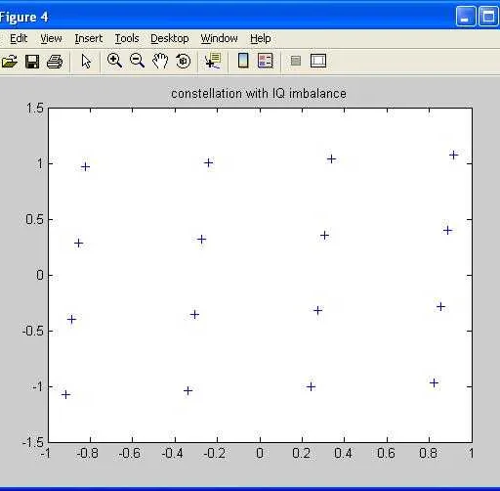
Task: Open the Desktop menu
Action: (170, 38)
